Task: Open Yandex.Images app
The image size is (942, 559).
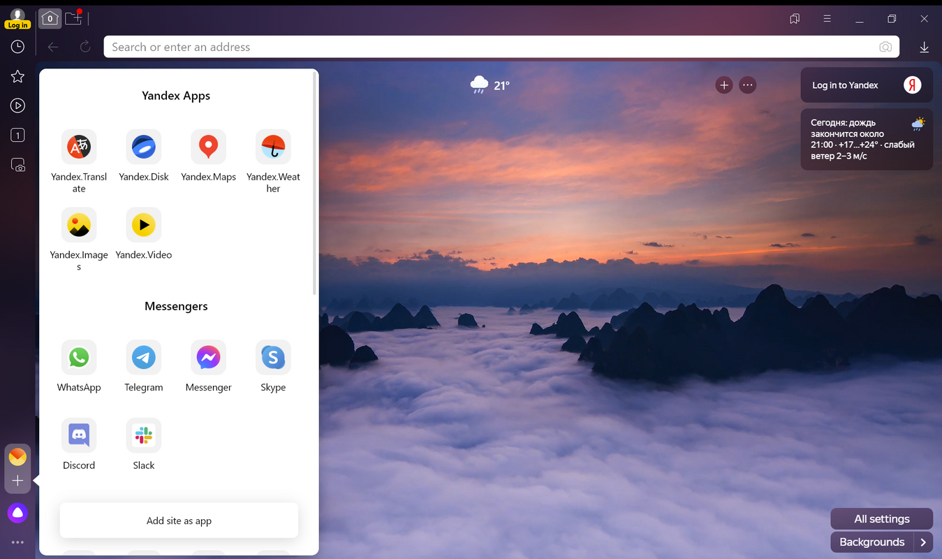Action: (x=79, y=225)
